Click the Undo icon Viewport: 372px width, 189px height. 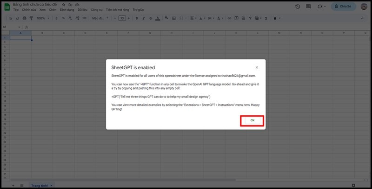pos(11,18)
